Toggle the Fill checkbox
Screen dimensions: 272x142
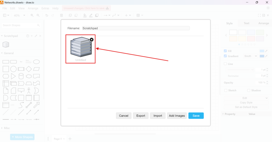coord(225,51)
